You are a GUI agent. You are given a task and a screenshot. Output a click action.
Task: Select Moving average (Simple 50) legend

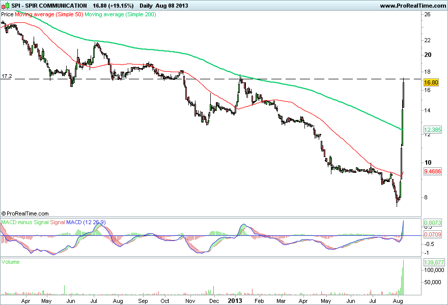(x=49, y=14)
